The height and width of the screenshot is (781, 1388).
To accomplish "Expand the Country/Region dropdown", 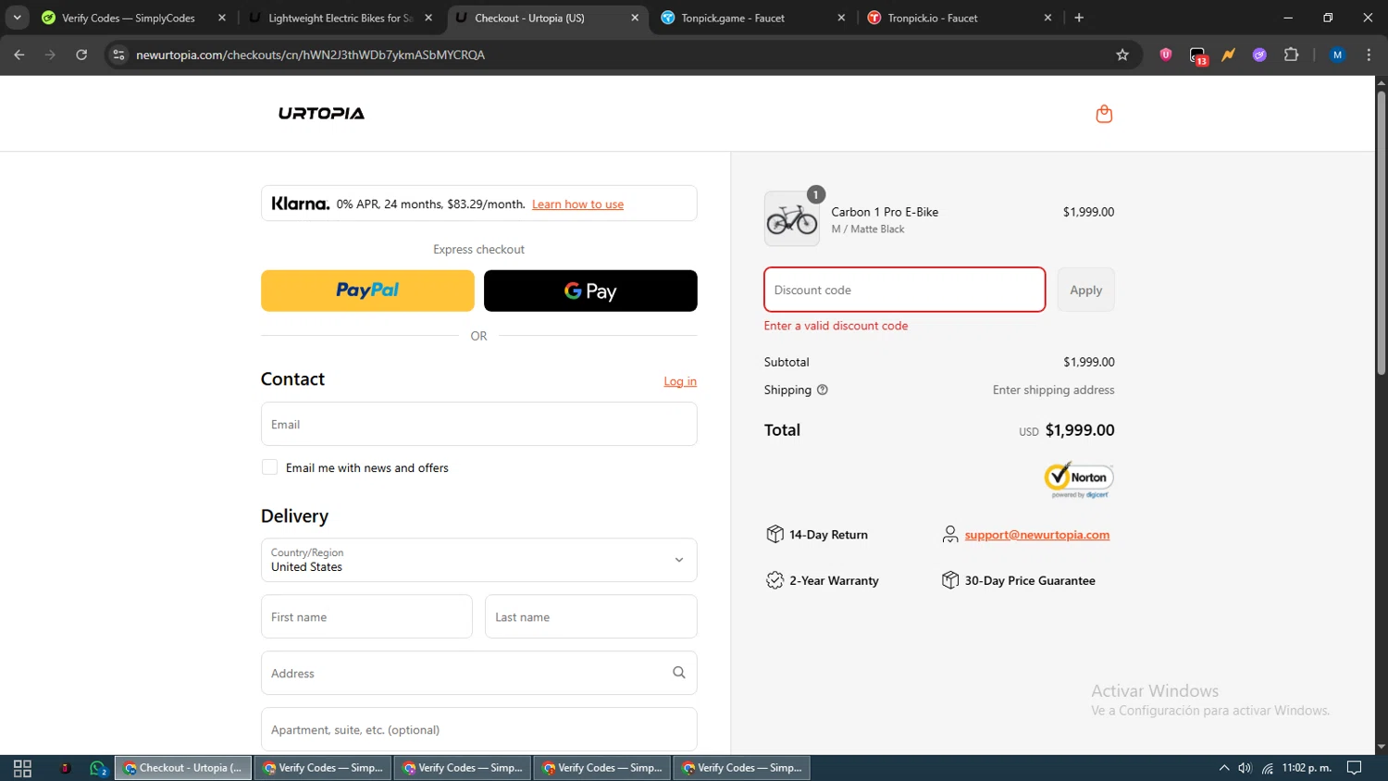I will [479, 560].
